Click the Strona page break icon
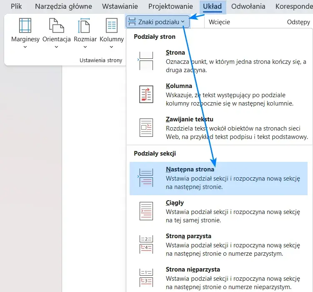 click(146, 61)
